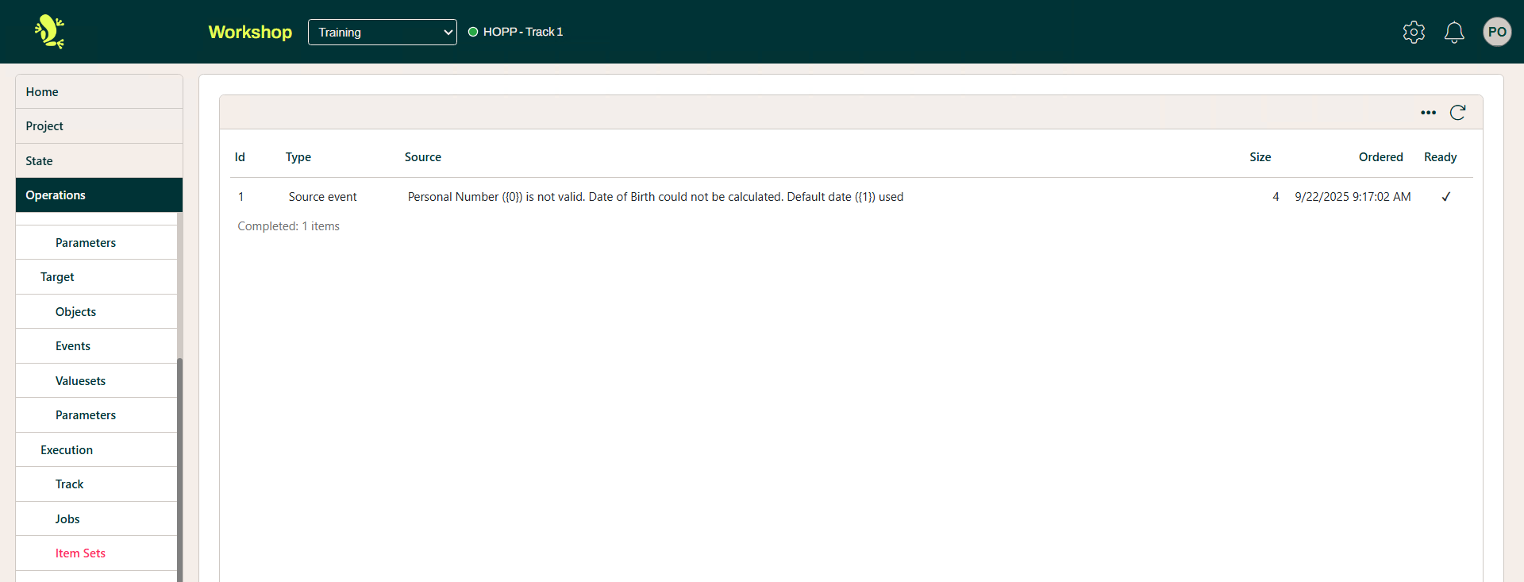Select State in the sidebar

[x=39, y=161]
